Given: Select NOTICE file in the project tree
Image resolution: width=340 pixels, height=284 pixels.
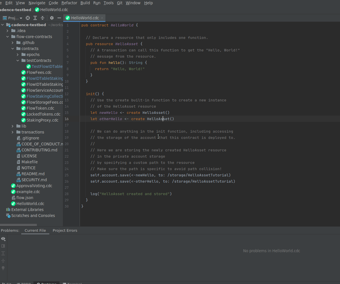Looking at the screenshot, I should tap(28, 168).
